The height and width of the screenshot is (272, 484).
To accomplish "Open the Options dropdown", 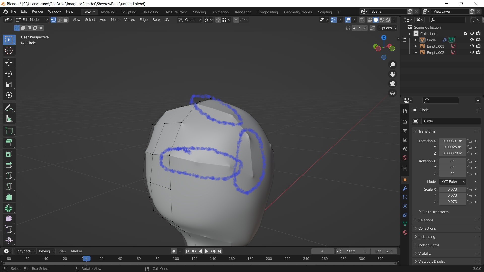I will 388,28.
